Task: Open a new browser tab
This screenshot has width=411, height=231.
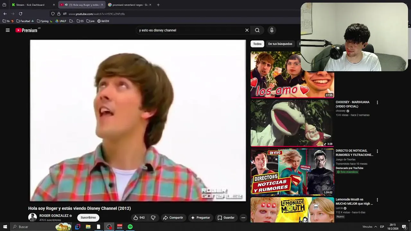Action: click(x=158, y=5)
